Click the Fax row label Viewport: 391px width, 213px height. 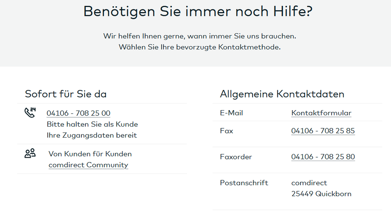[227, 131]
